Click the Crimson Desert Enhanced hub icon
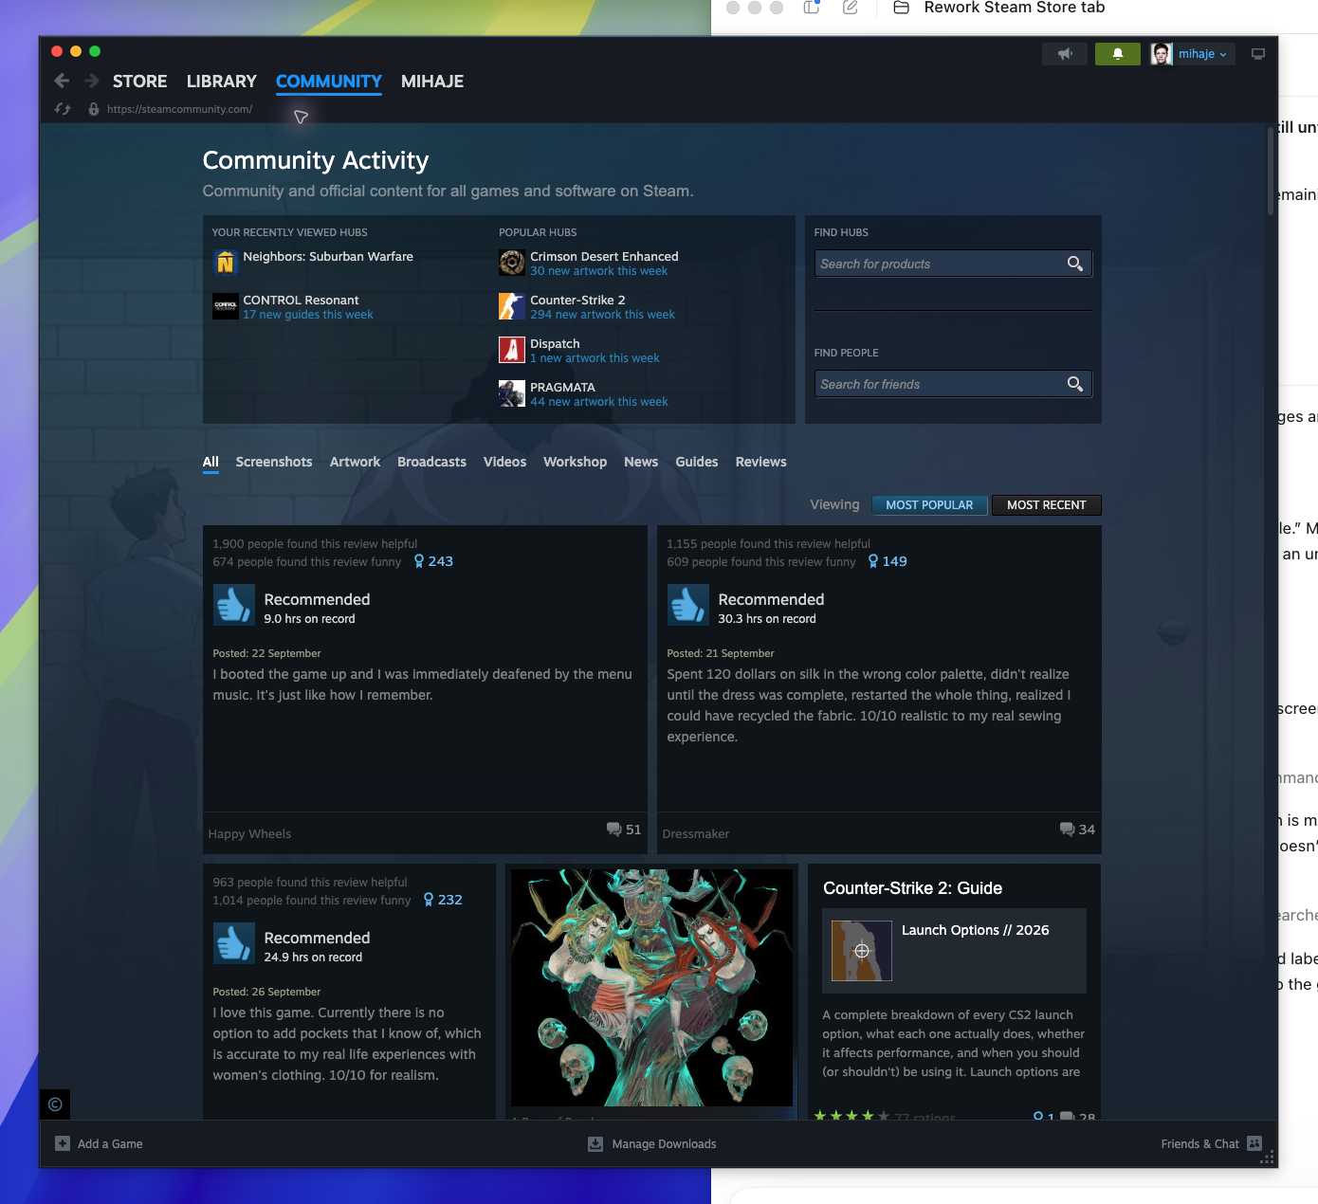1318x1204 pixels. coord(512,262)
